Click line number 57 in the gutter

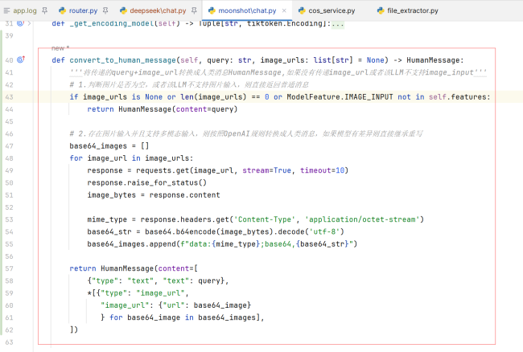pyautogui.click(x=10, y=268)
